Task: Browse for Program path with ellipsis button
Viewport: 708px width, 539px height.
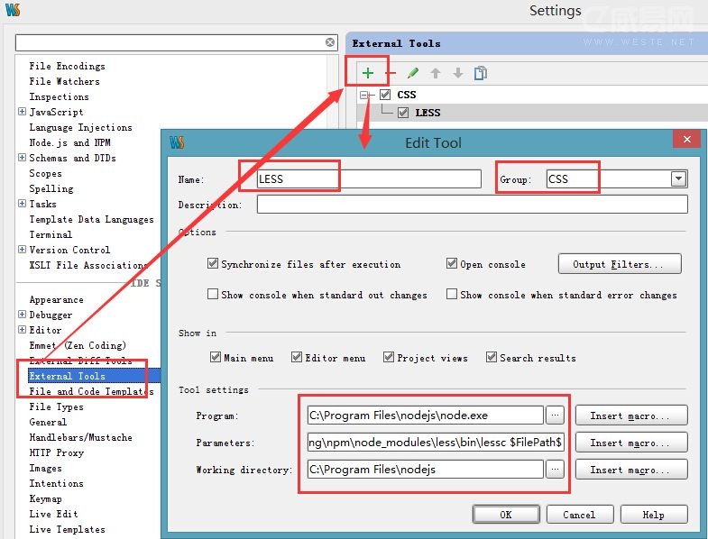Action: point(555,415)
